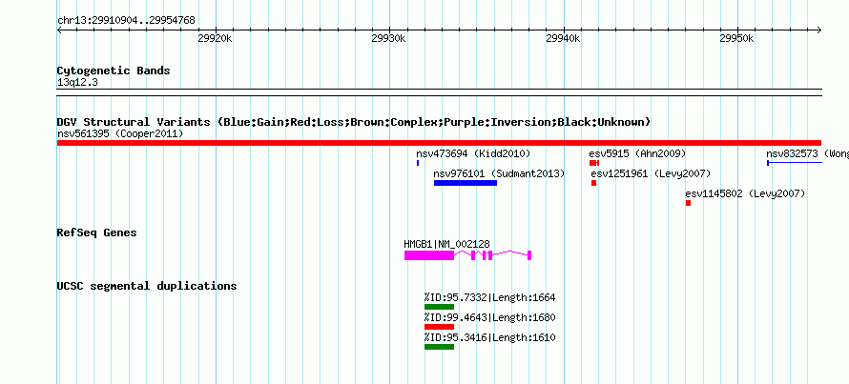Click the 29920k ruler position
Screen dimensions: 849x384
point(216,38)
